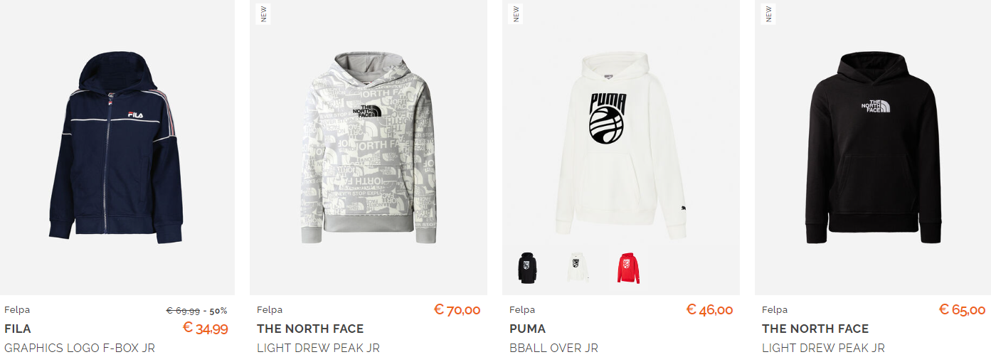Open BBALL OVER JR product link
The height and width of the screenshot is (362, 991).
tap(553, 348)
